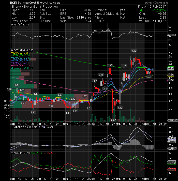
Task: Click the Volume 2,430,152 legend entry
Action: (x=22, y=68)
